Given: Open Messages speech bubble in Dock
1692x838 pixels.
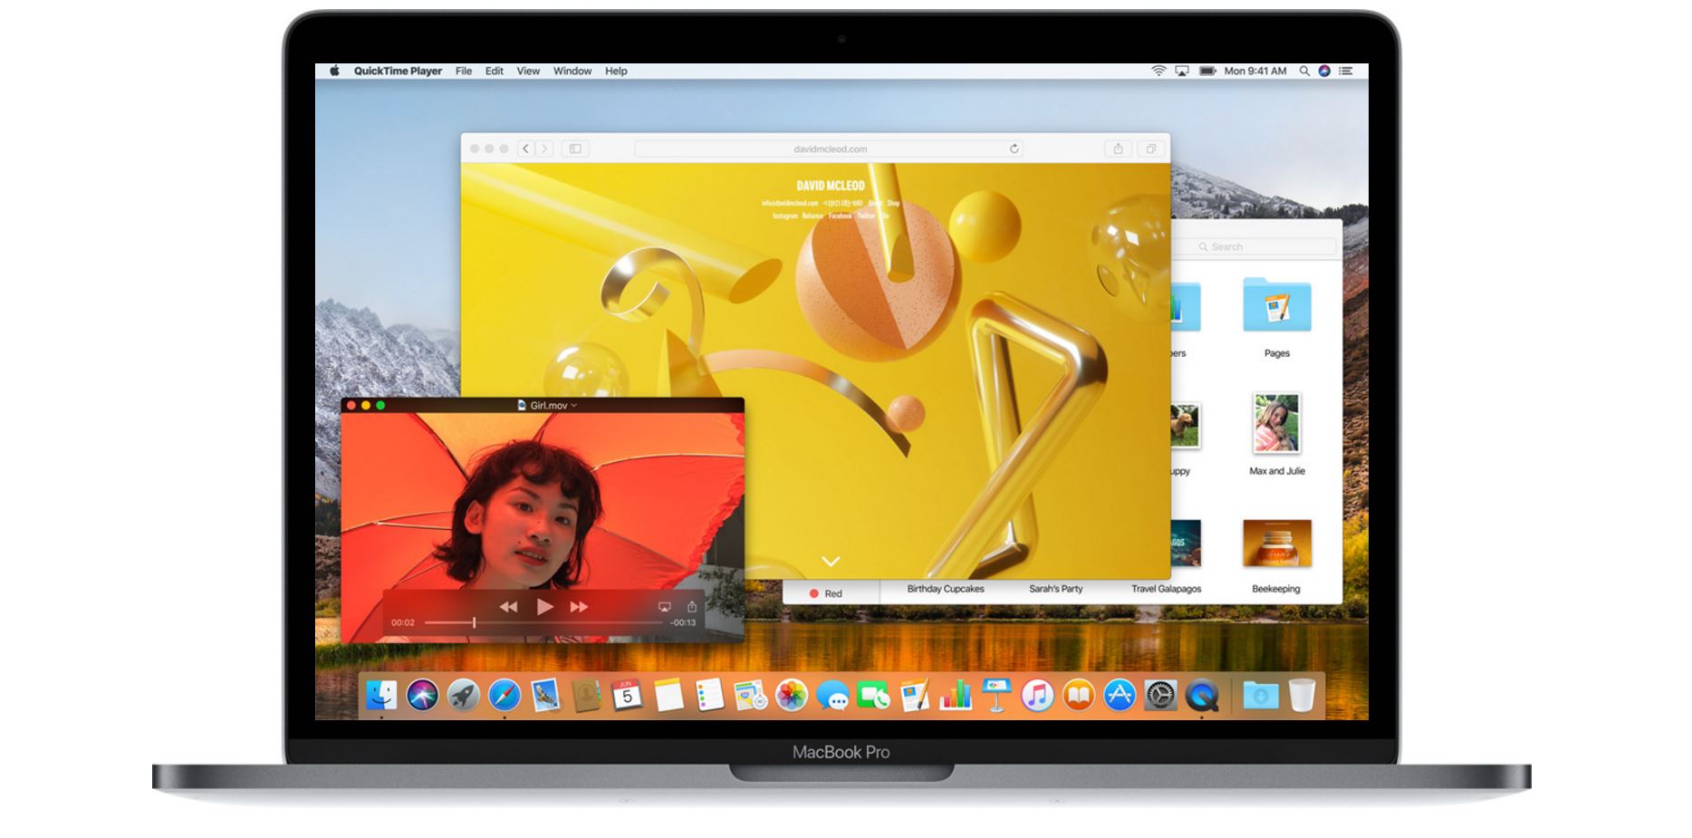Looking at the screenshot, I should point(832,696).
